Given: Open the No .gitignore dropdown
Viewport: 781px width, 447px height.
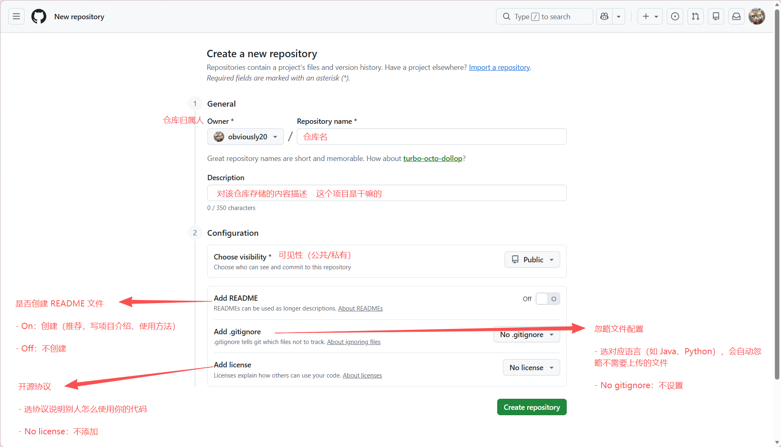Looking at the screenshot, I should pos(527,335).
